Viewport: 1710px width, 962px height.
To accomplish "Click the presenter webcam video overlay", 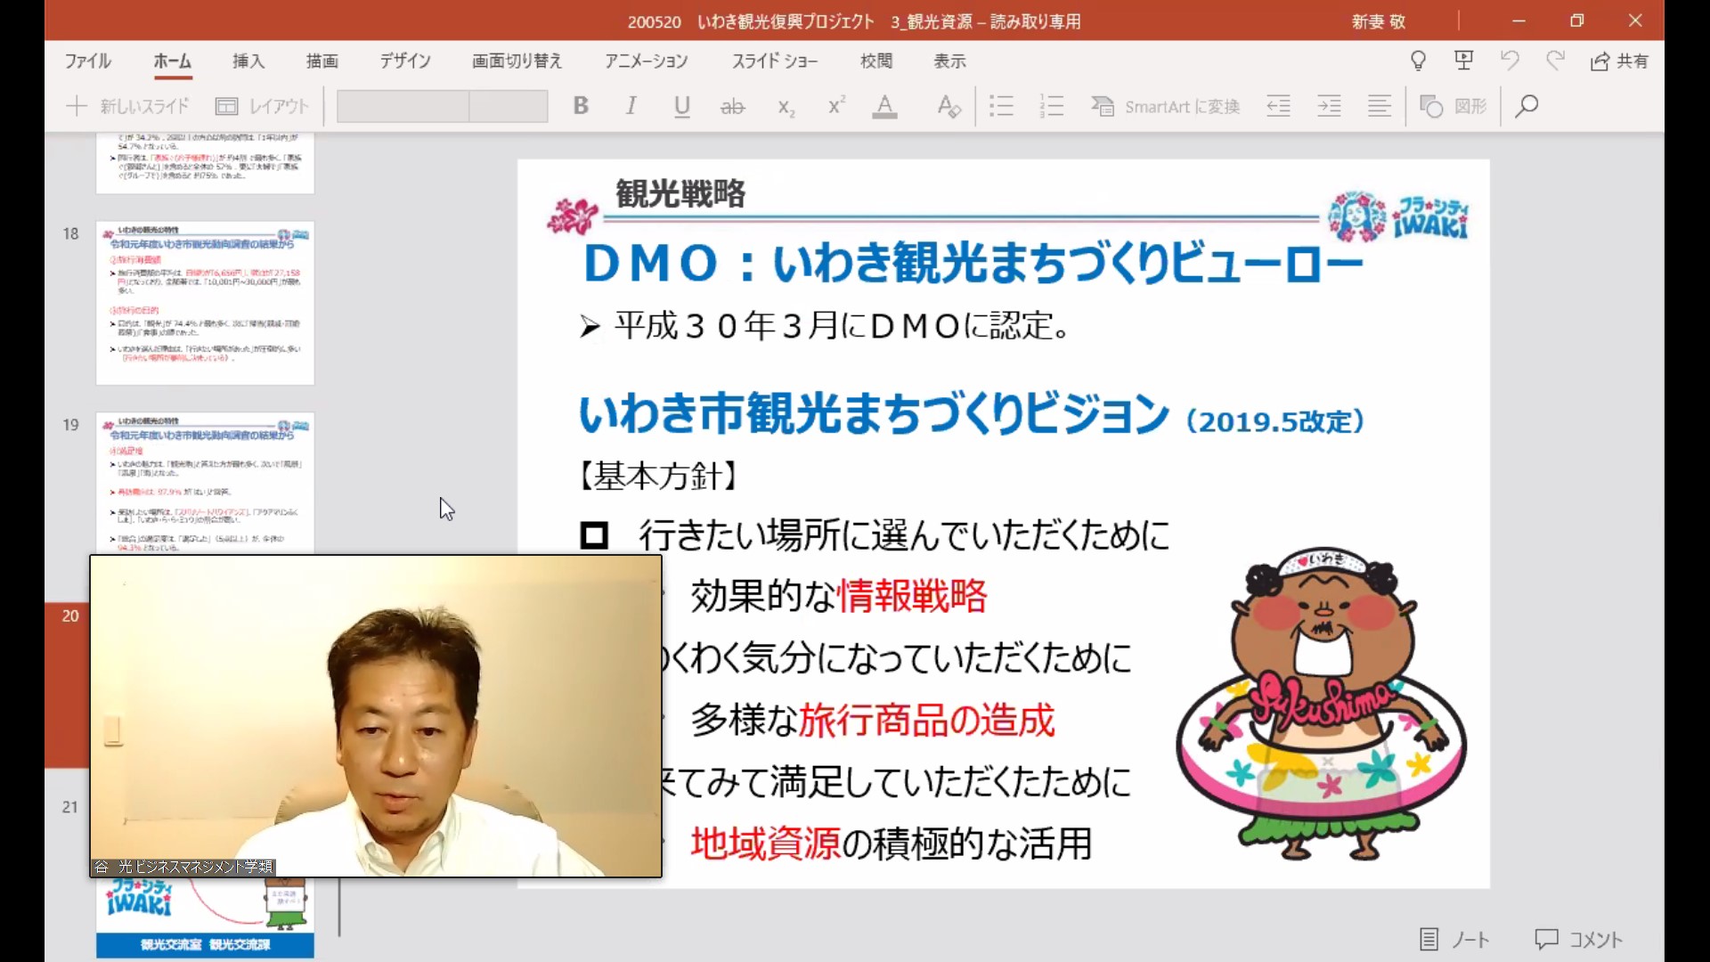I will click(x=376, y=716).
